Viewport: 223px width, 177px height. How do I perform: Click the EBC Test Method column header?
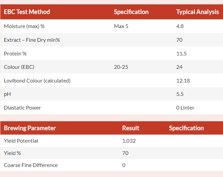pos(27,12)
